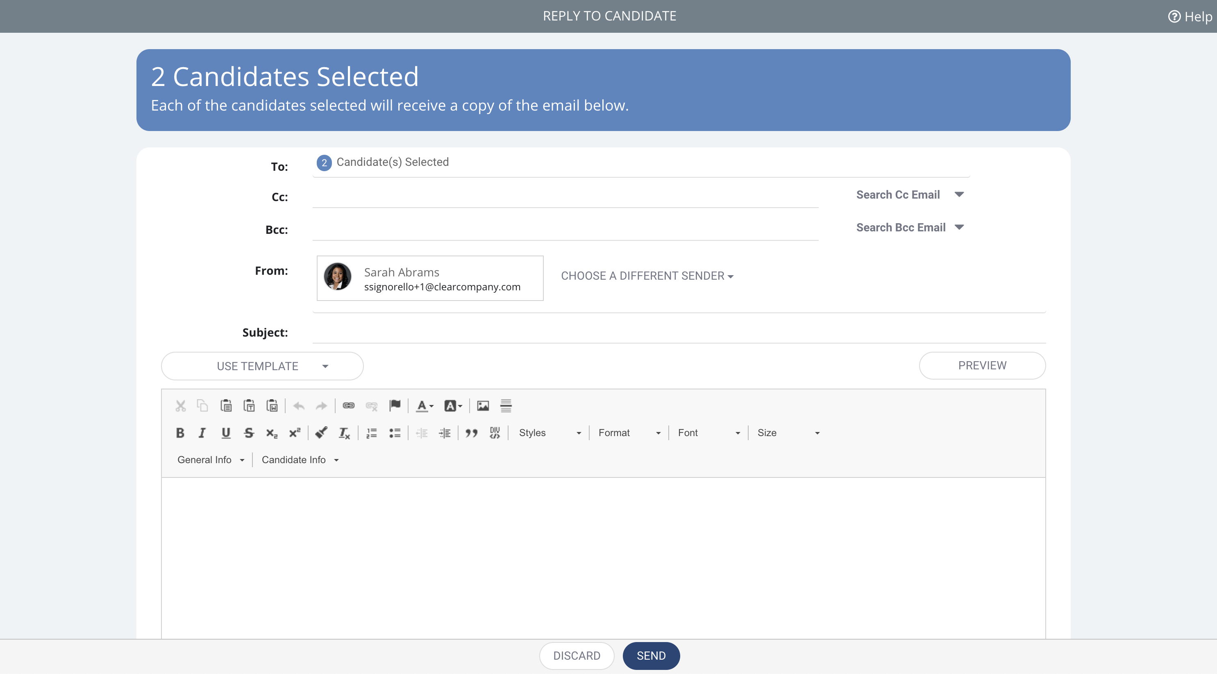Click the Paste icon in the editor
This screenshot has width=1217, height=674.
226,406
